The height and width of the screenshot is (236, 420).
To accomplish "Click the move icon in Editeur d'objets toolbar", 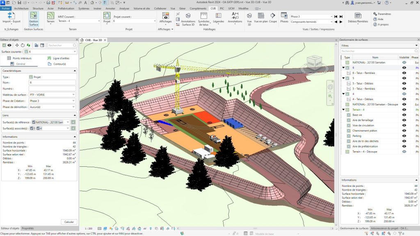I will click(x=17, y=45).
